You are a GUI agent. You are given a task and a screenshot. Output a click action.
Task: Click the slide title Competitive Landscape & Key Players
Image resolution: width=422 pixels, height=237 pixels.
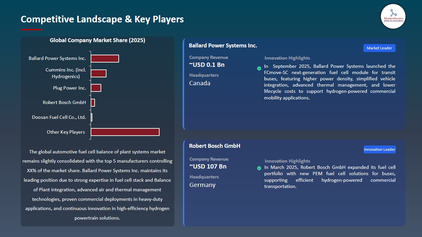pos(102,19)
